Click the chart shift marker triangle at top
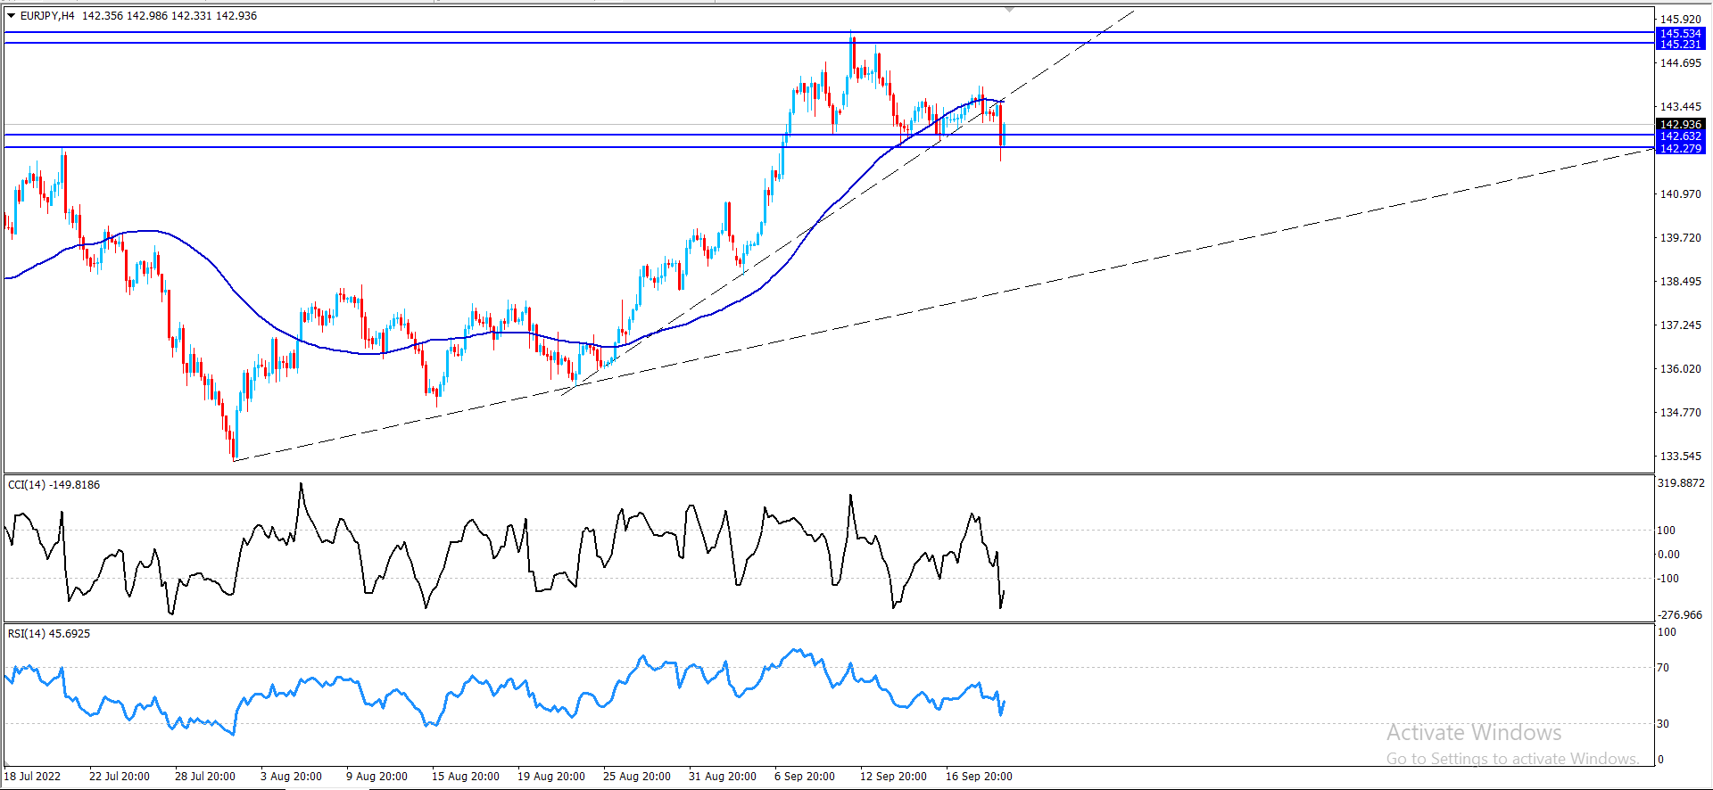The height and width of the screenshot is (790, 1713). point(1009,9)
